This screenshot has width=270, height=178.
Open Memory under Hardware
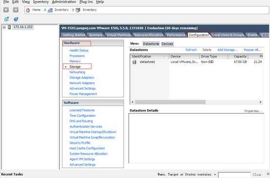point(75,61)
